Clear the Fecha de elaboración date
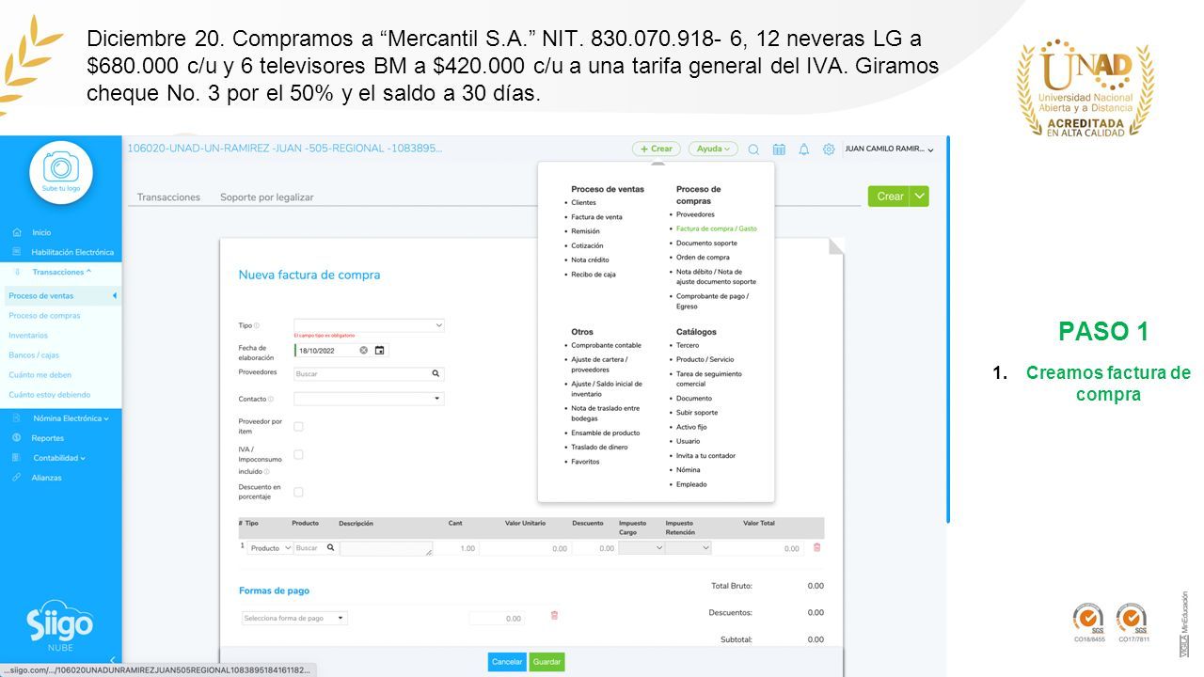1204x677 pixels. point(364,350)
